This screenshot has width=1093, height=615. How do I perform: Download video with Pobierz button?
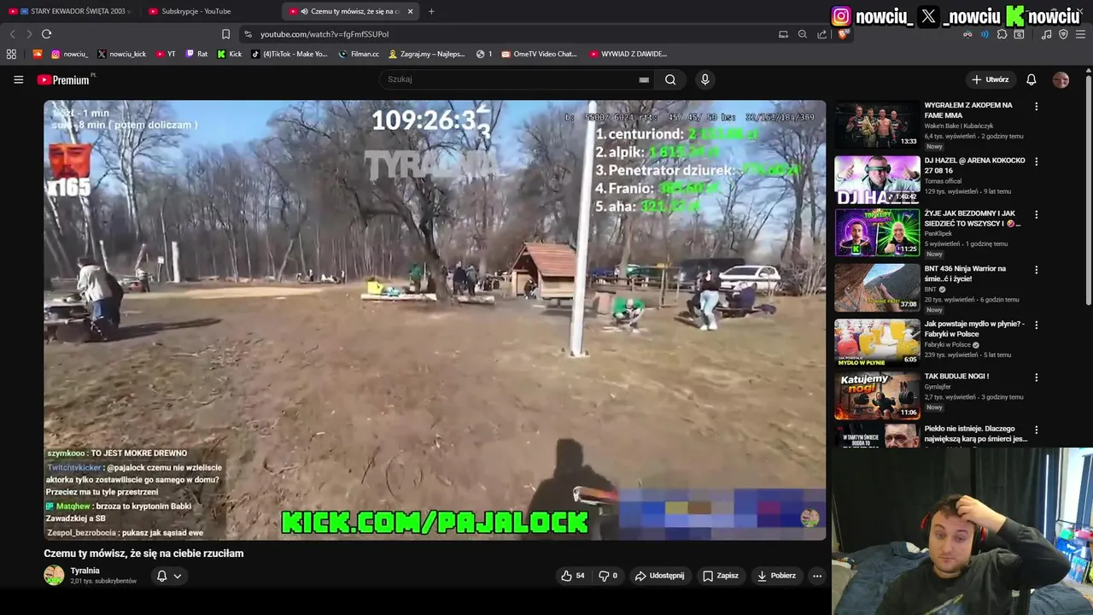(x=776, y=576)
